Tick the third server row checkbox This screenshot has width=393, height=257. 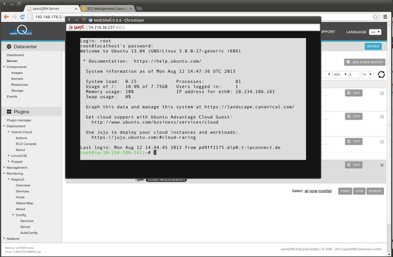click(382, 142)
